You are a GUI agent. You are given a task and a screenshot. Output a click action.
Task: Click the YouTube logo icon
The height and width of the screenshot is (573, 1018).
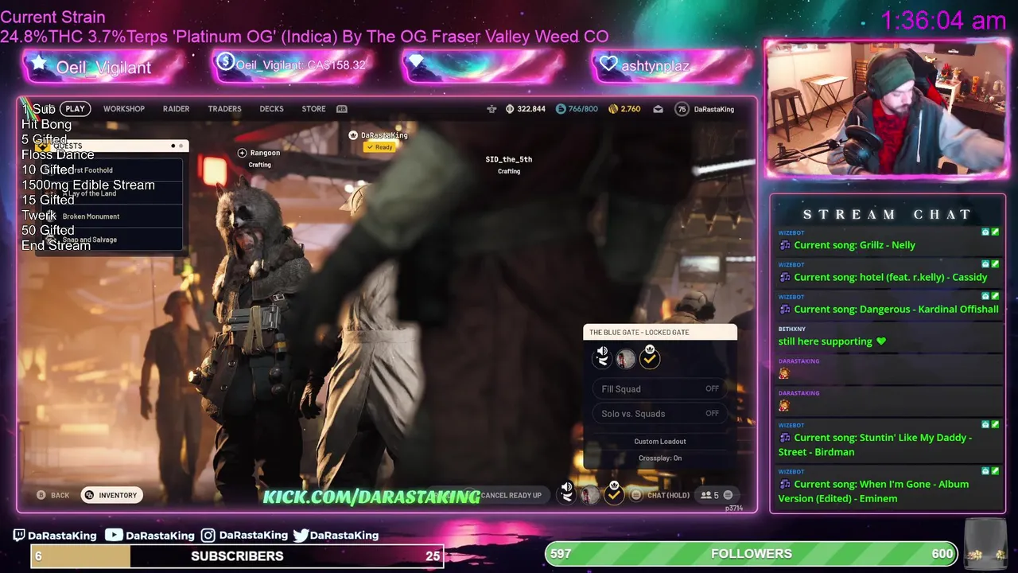[x=114, y=536]
